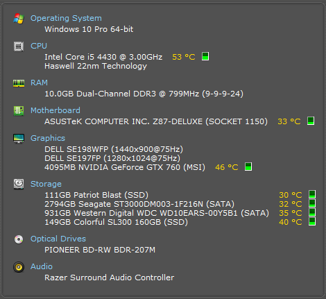Click the Operating System Windows flag icon
Screen dimensions: 326x299
coord(19,19)
